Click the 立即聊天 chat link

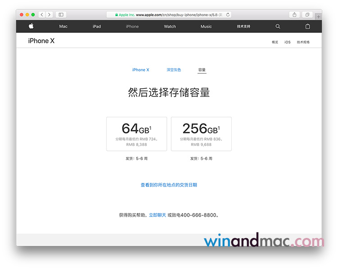point(157,215)
